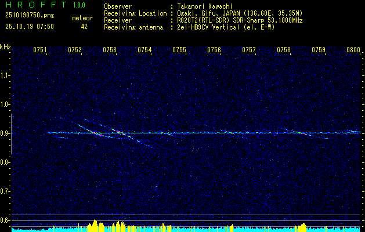Click the meteor label
Viewport: 365px width, 232px height.
click(82, 19)
